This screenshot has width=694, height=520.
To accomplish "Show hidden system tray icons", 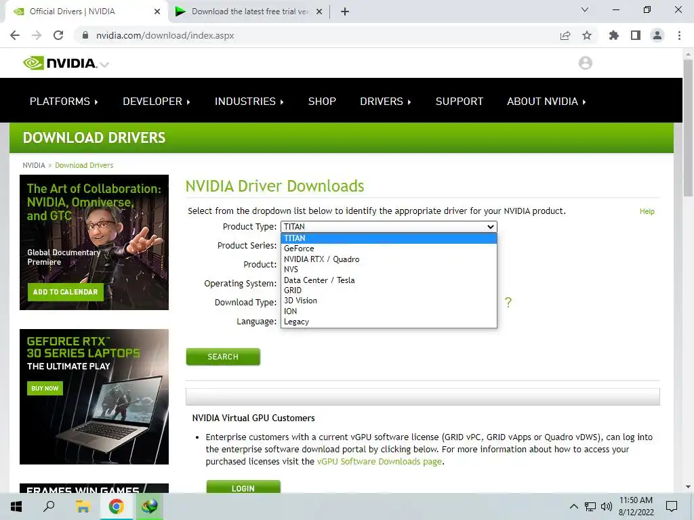I will click(x=573, y=506).
